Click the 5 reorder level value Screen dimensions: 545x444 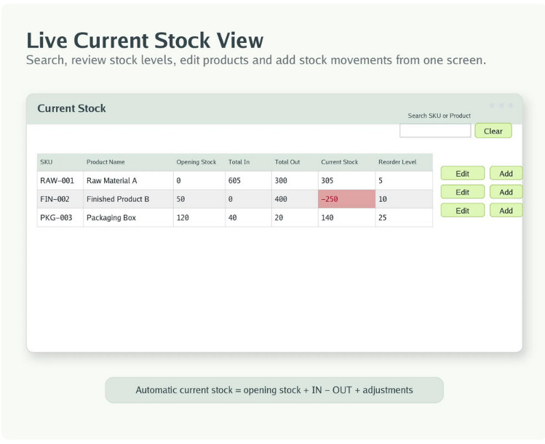pos(381,180)
